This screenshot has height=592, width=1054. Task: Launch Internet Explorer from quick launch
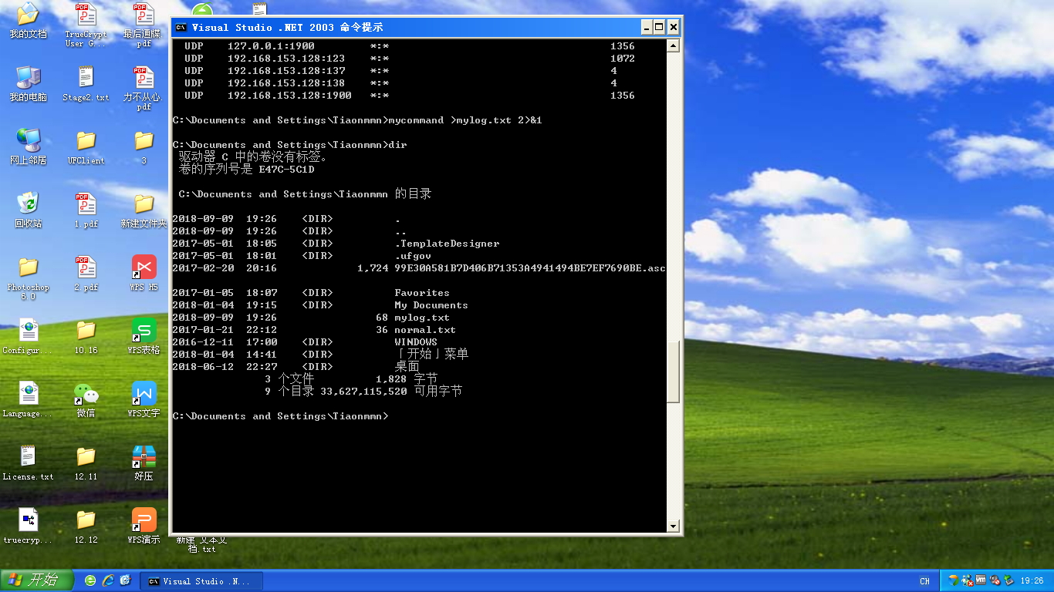[x=108, y=580]
